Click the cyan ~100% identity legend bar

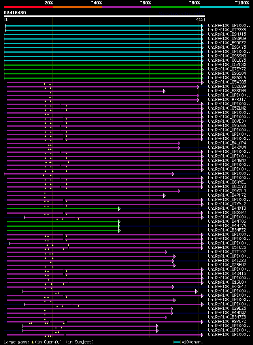(225, 7)
